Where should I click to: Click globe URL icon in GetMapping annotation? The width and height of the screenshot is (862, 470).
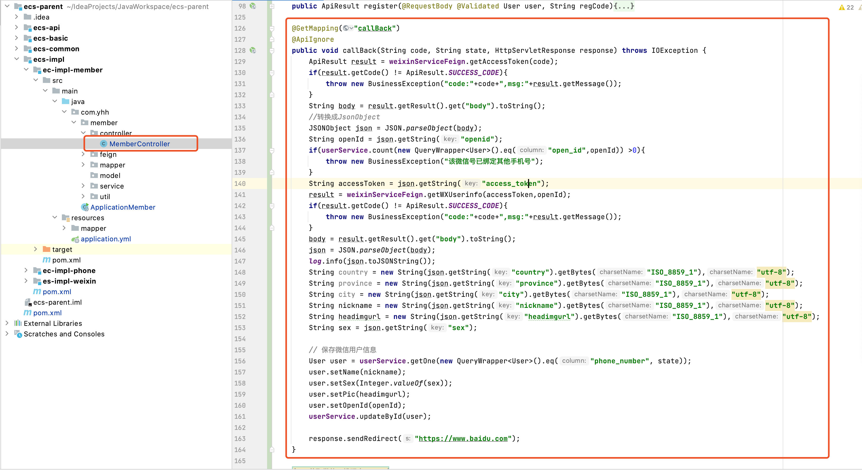pos(346,29)
